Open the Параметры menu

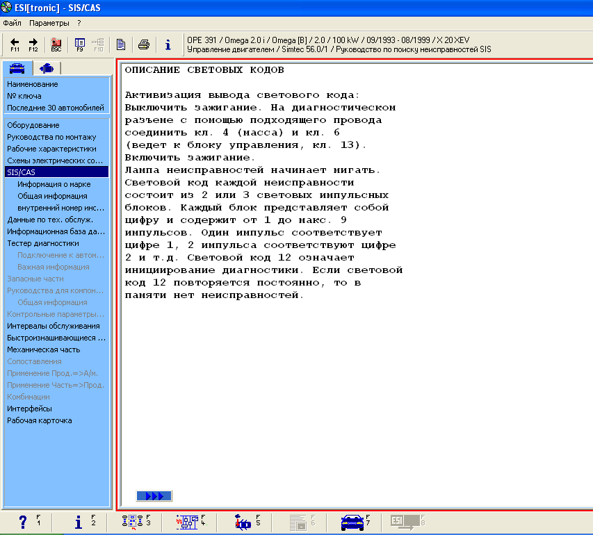(x=49, y=23)
